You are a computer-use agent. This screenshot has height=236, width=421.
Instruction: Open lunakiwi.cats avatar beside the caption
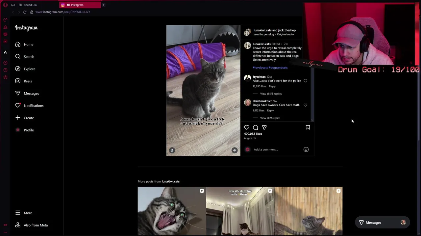247,46
